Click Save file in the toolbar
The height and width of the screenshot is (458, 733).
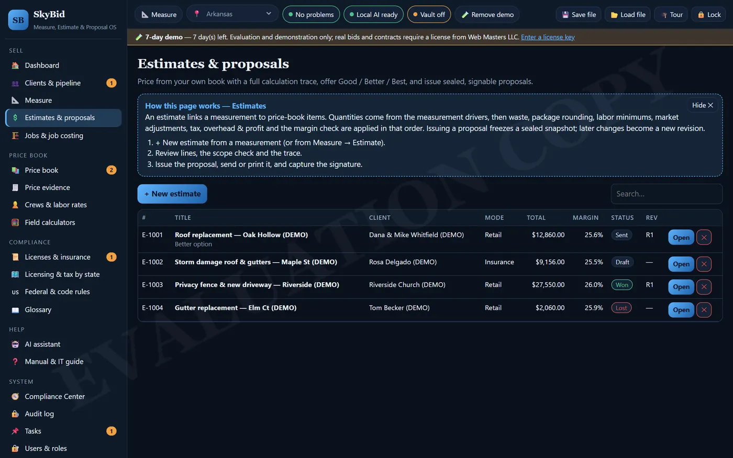click(579, 15)
